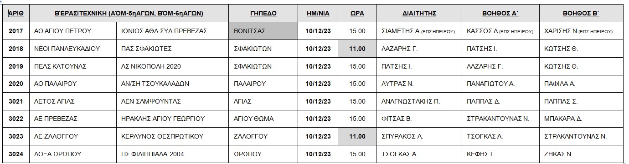Select the ΑΟ ΠΑΛΑΙΡΟΥ cell
Image resolution: width=629 pixels, height=164 pixels.
(73, 84)
